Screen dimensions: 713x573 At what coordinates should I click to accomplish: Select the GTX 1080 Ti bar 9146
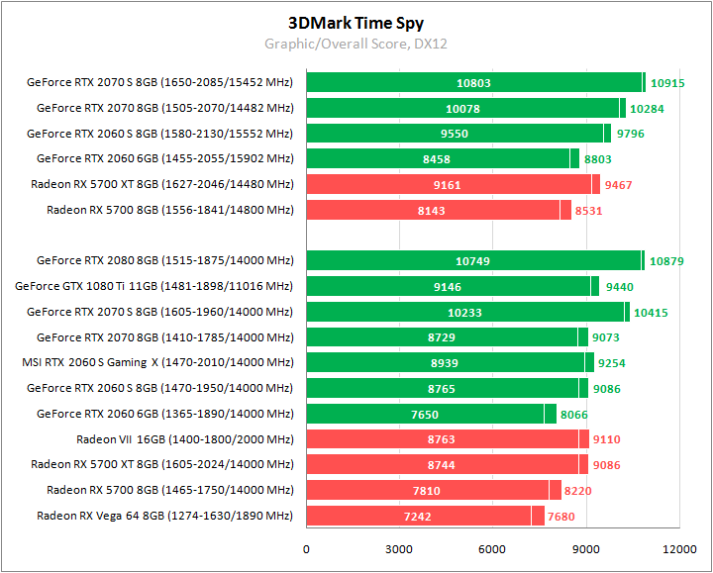pos(449,286)
